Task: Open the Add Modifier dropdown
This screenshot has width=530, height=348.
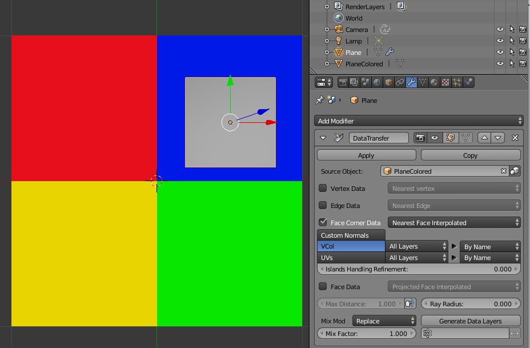Action: pyautogui.click(x=419, y=121)
